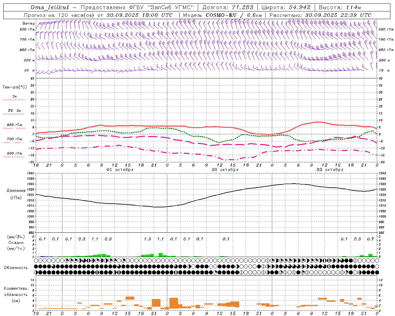Click the 500 м wind level label on left
The image size is (395, 316).
(29, 60)
